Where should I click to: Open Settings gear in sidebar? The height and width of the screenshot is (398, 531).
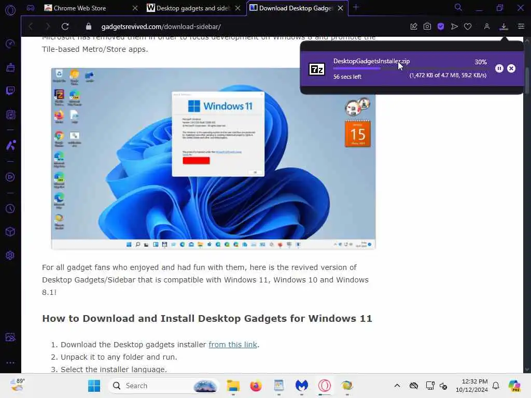pyautogui.click(x=10, y=255)
